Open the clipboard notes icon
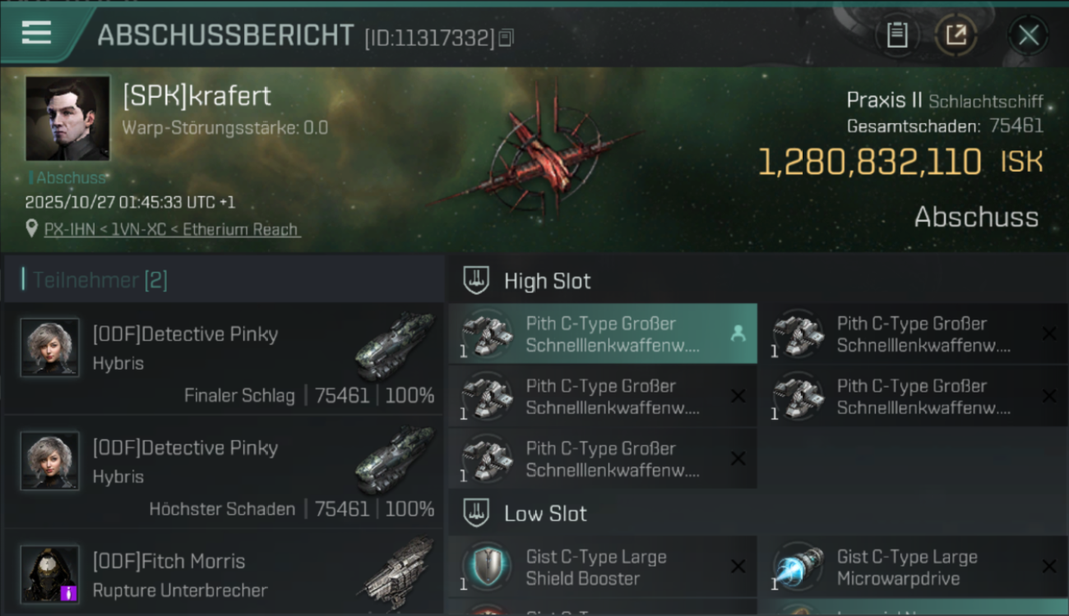 [897, 34]
